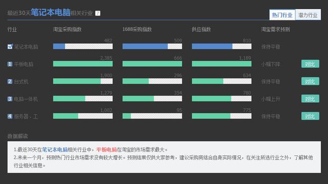Click 小幅下降 forecast for 平板电脑
Screen dimensions: 328x184
[x=271, y=64]
